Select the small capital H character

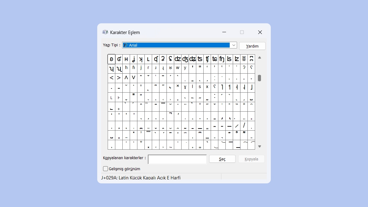(126, 59)
